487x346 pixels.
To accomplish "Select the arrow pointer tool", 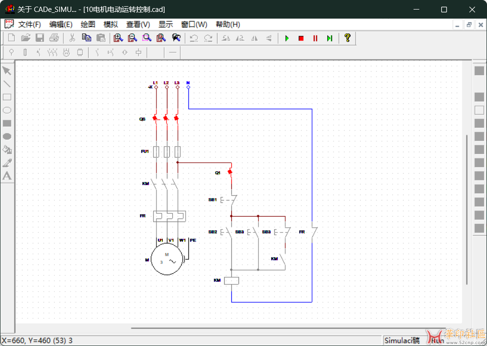I will [7, 71].
